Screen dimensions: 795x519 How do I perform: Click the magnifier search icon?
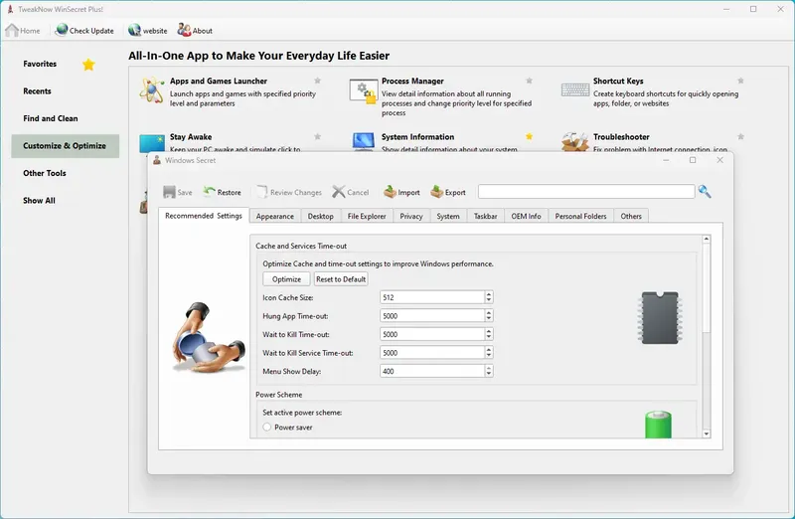pos(705,191)
